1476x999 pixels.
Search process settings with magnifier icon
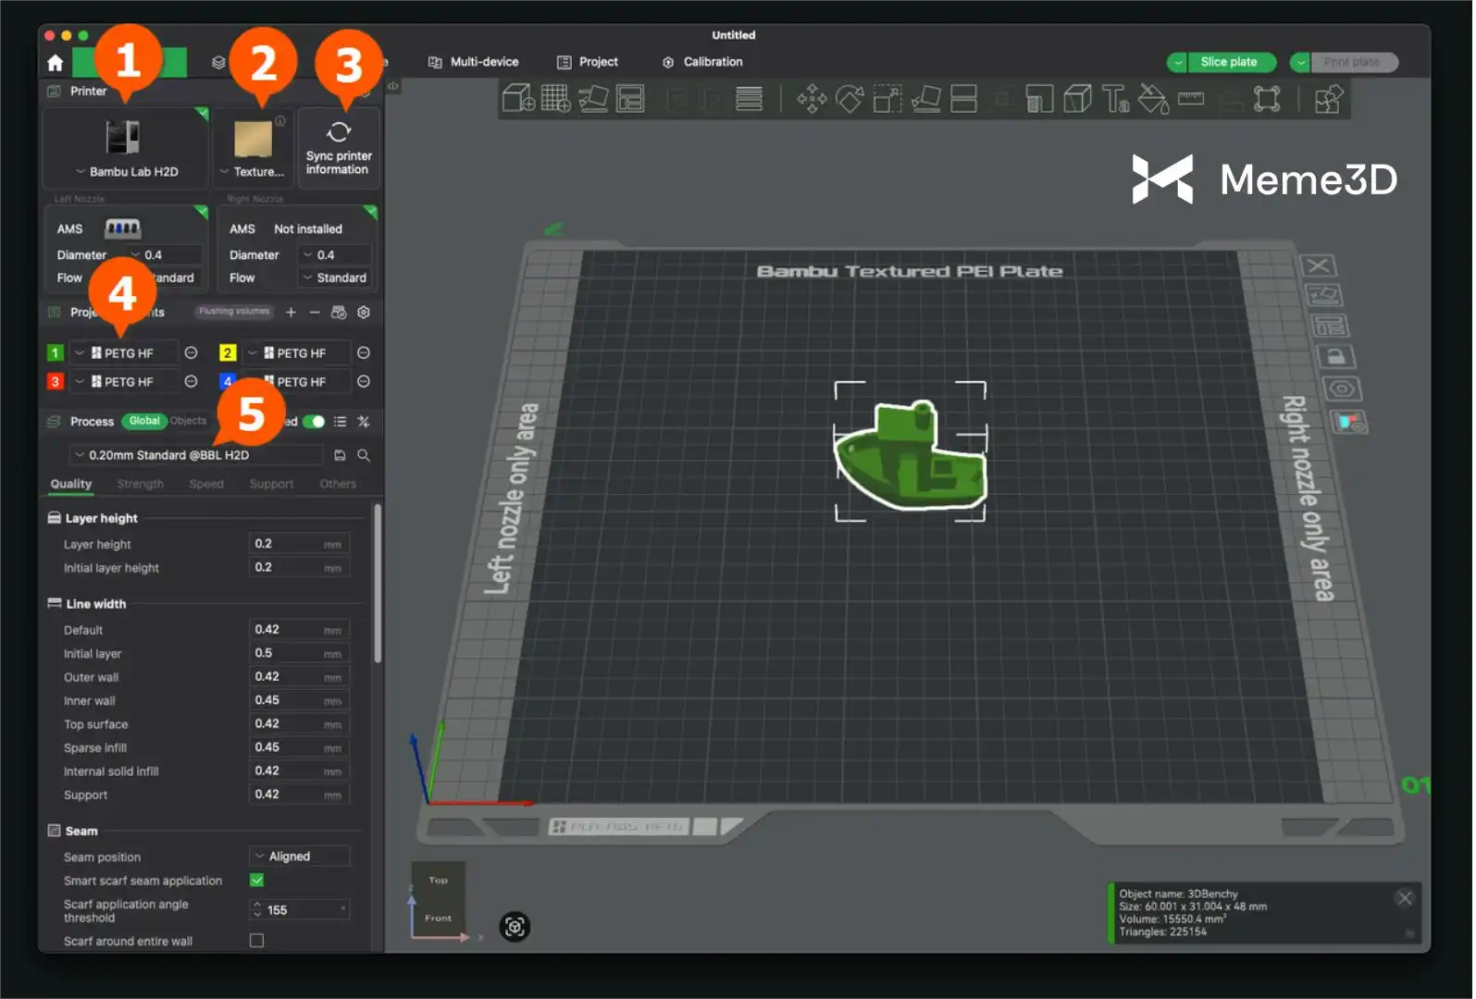pos(364,455)
